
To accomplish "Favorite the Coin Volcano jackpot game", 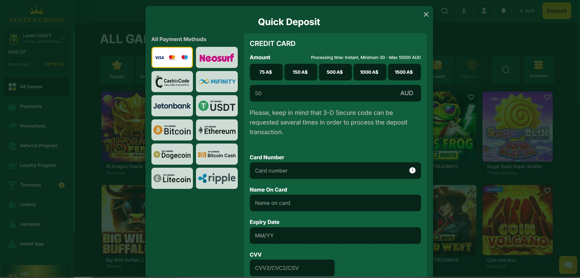I will point(547,191).
